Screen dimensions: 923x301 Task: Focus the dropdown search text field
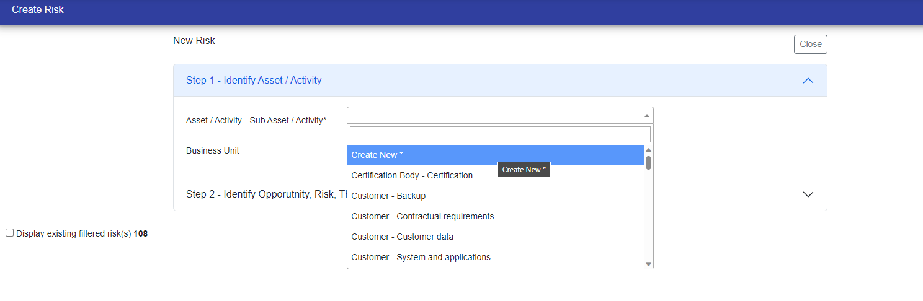[x=500, y=134]
